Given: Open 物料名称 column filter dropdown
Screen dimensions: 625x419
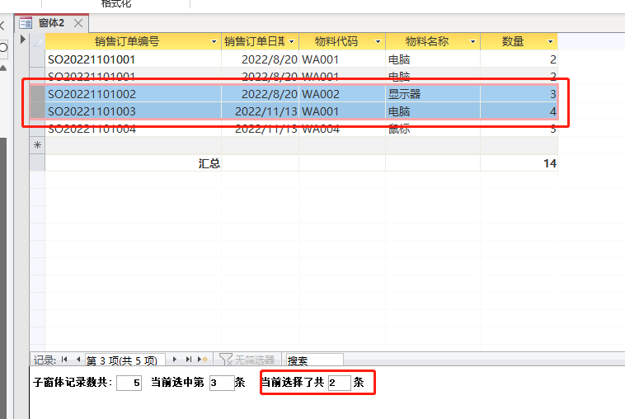Looking at the screenshot, I should tap(472, 41).
